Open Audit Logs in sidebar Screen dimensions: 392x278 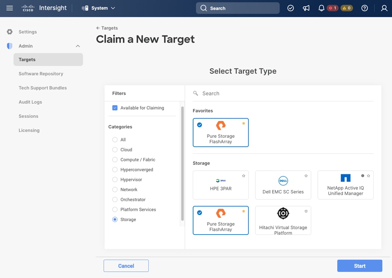[x=30, y=102]
